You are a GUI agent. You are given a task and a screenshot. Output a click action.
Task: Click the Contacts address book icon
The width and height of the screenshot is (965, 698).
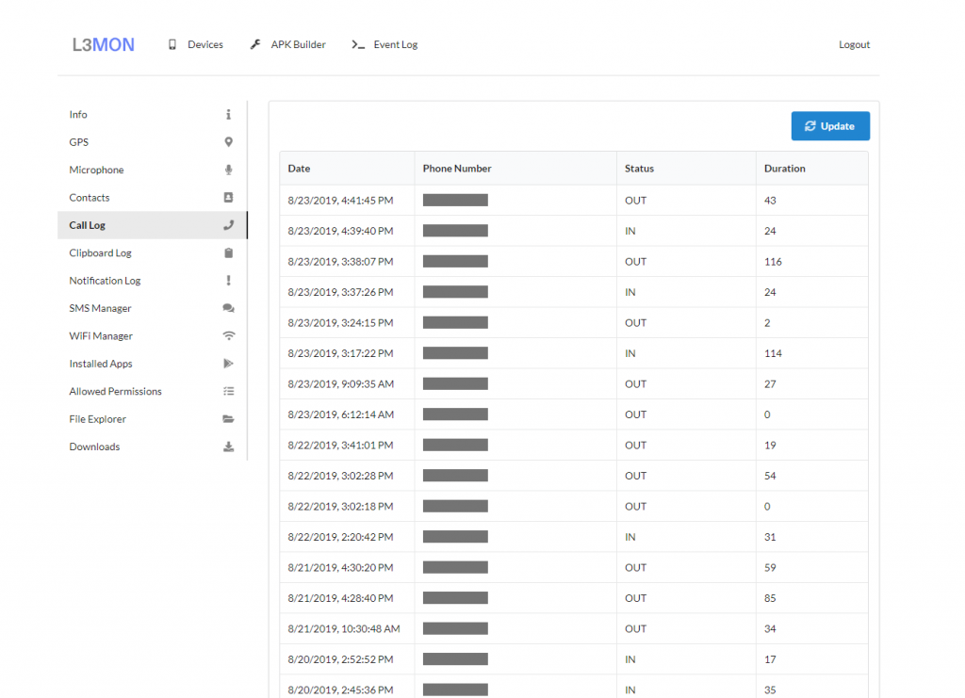(228, 198)
